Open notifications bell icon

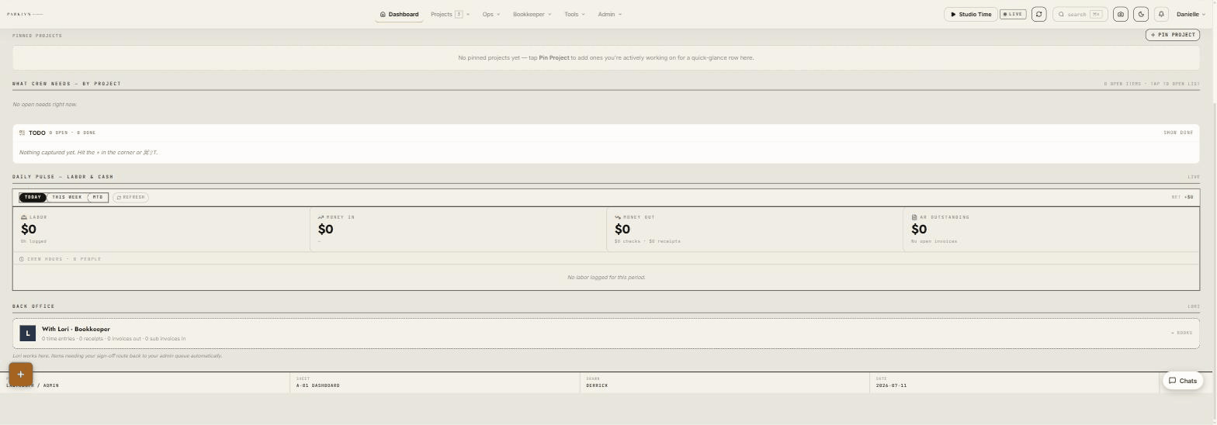(1161, 14)
